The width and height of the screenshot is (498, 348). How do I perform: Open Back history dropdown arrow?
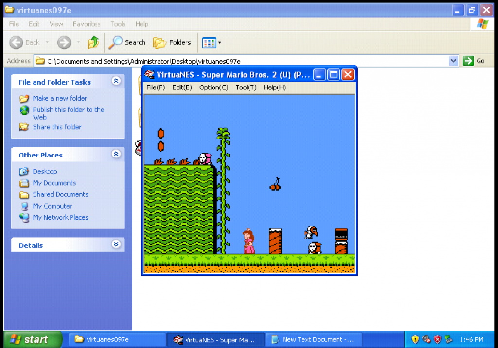click(47, 42)
